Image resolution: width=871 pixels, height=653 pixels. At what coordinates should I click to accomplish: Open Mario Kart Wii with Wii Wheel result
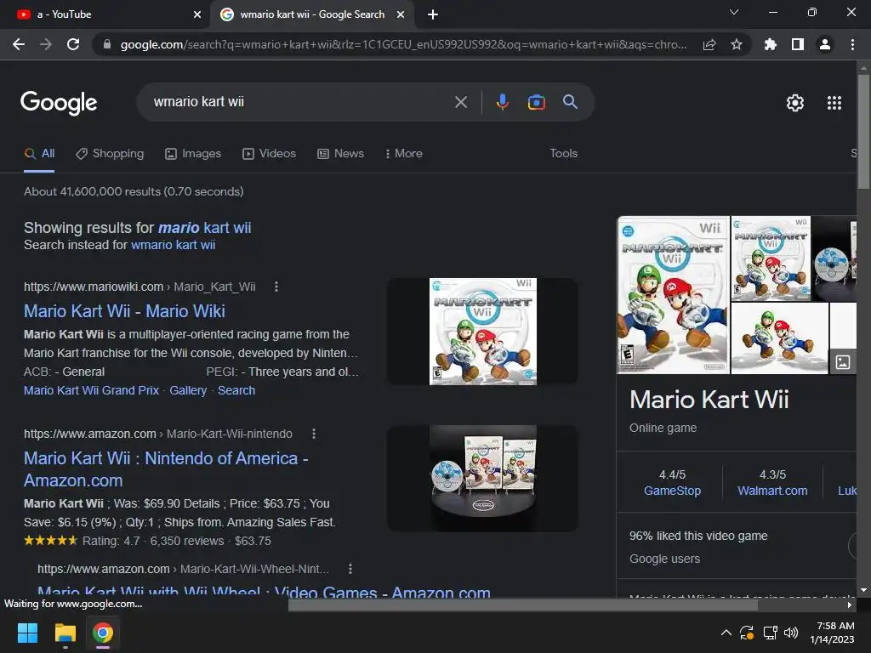(x=264, y=591)
